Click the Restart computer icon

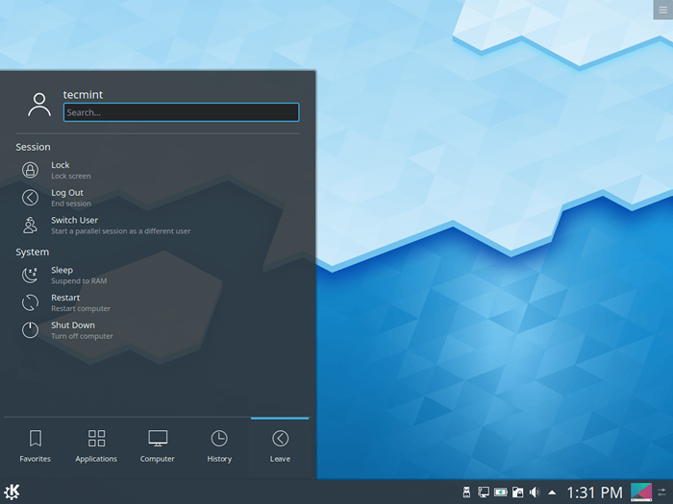coord(31,302)
